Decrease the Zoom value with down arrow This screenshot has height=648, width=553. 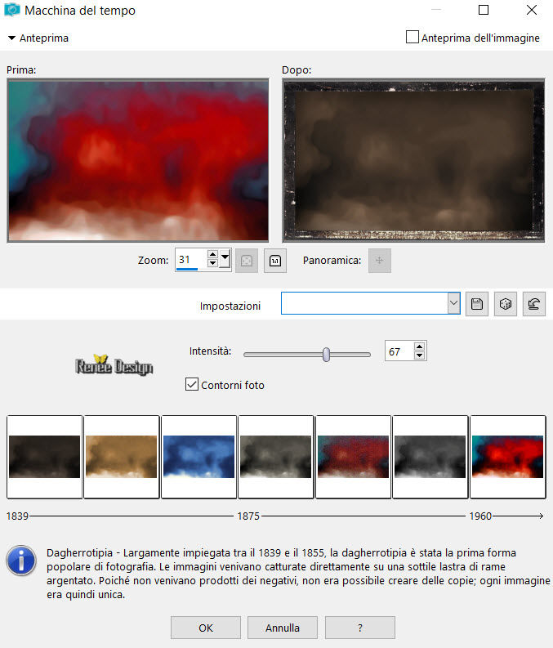212,263
